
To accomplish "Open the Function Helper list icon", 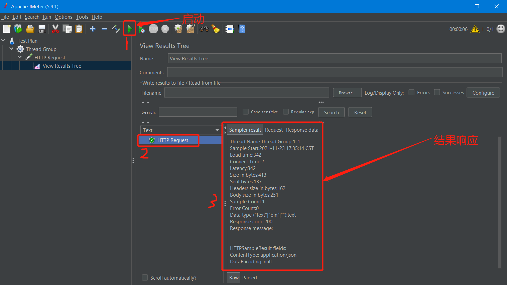I will click(x=230, y=29).
